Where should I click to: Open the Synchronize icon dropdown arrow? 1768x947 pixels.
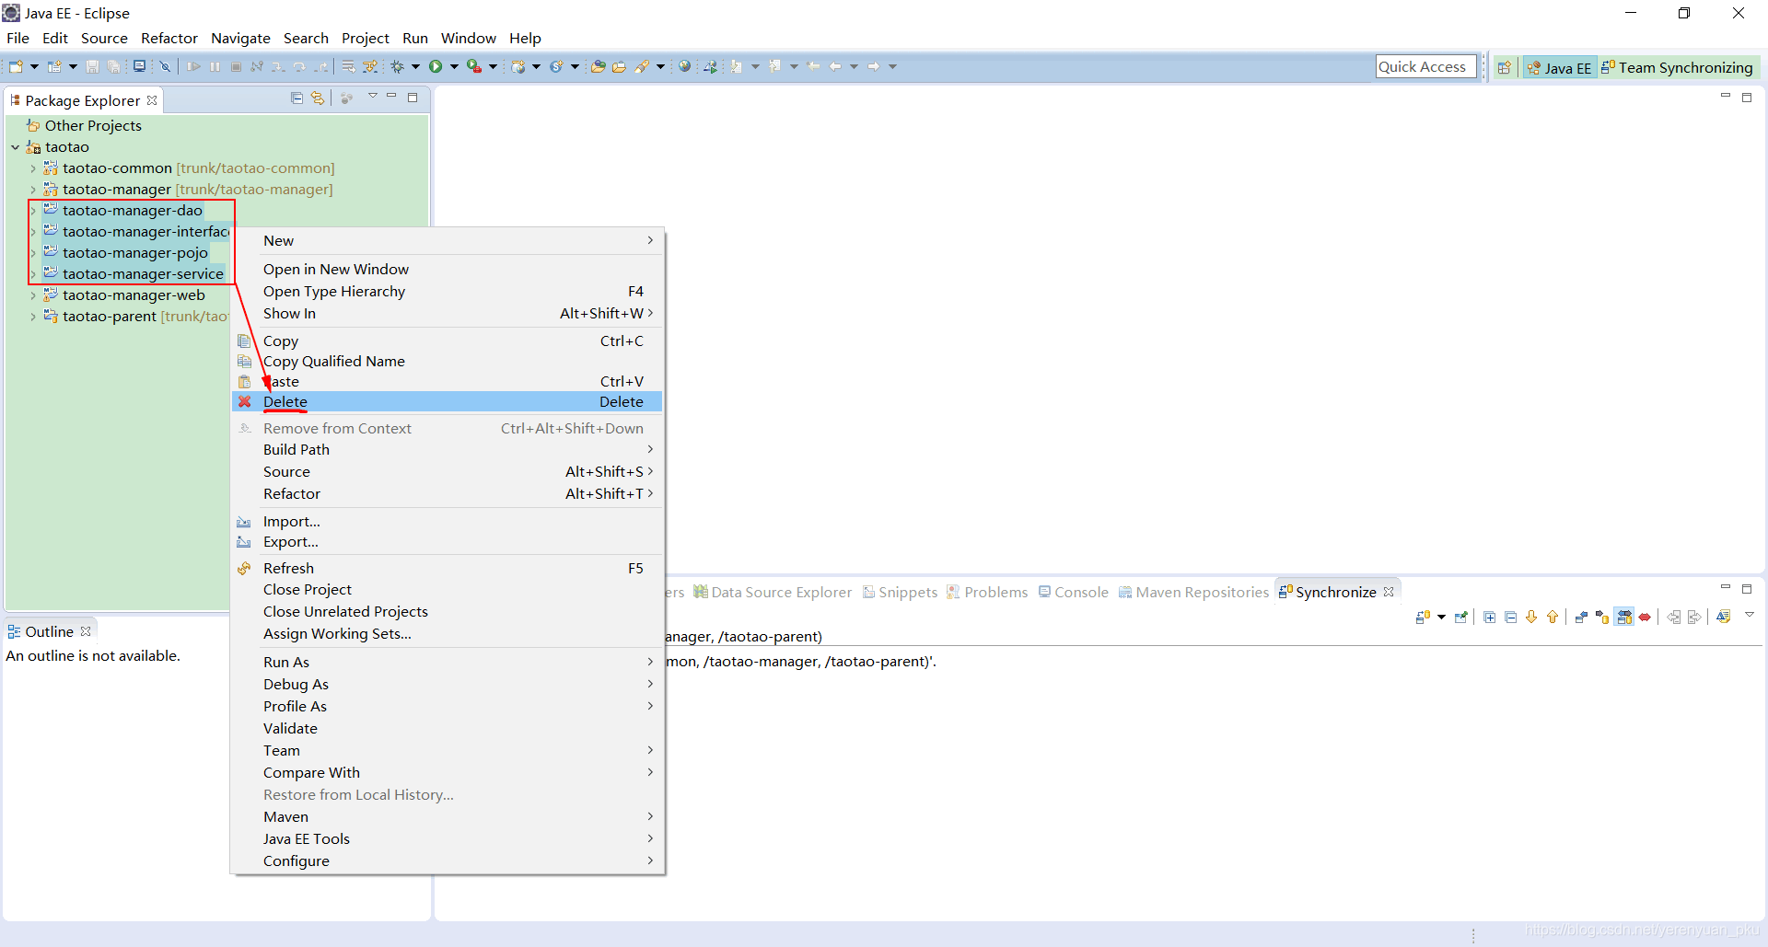coord(1441,617)
